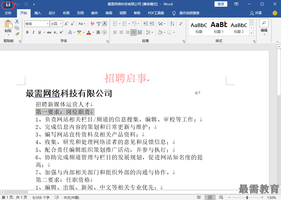Increase font size with grow font icon

click(66, 24)
